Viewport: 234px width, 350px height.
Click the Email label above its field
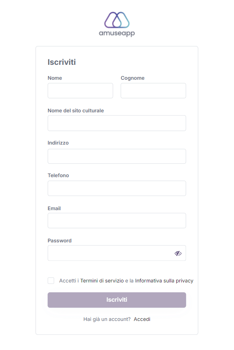click(x=54, y=208)
